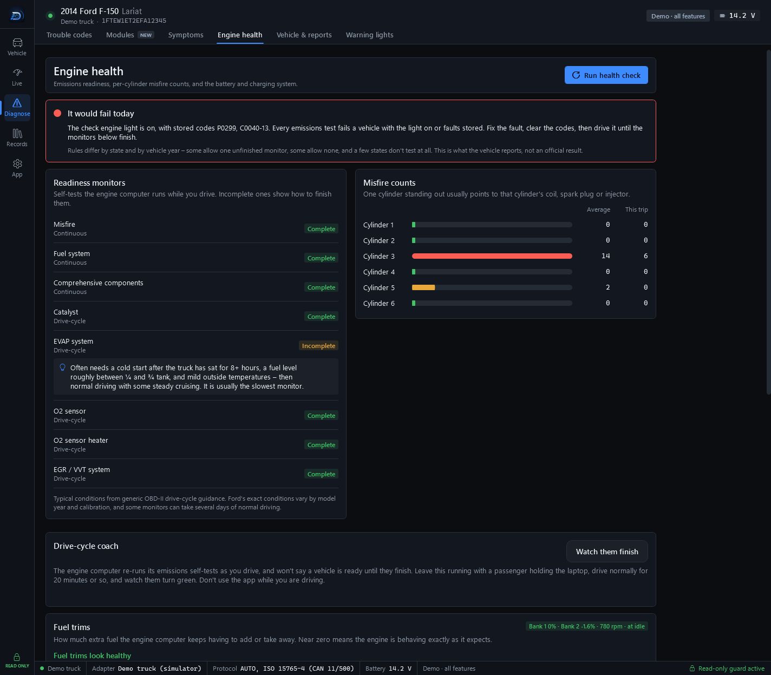The height and width of the screenshot is (675, 771).
Task: Click the Run health check button
Action: [x=606, y=75]
